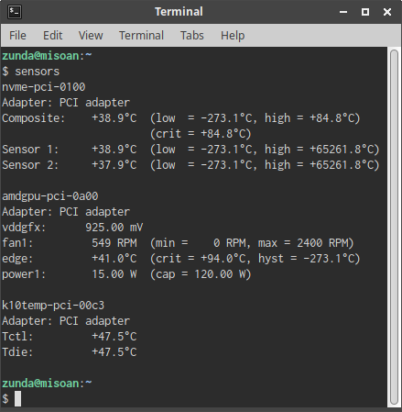Open the Terminal menu
This screenshot has width=402, height=412.
141,36
